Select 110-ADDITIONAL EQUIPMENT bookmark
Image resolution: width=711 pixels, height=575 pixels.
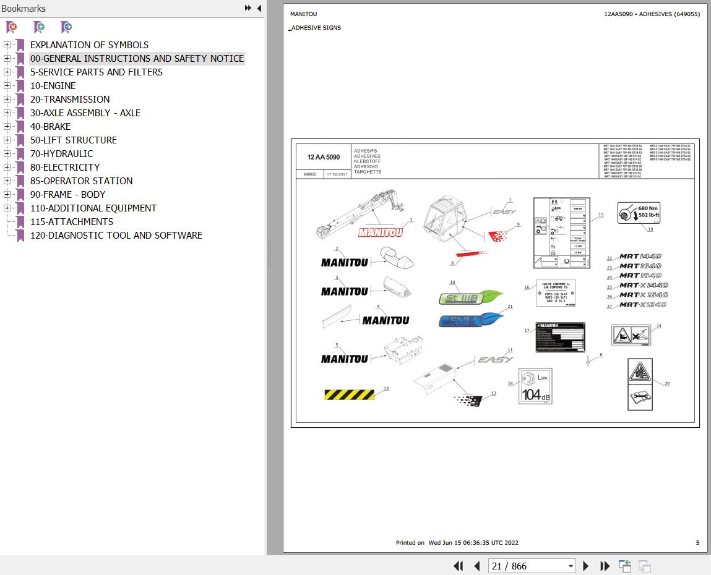point(93,208)
